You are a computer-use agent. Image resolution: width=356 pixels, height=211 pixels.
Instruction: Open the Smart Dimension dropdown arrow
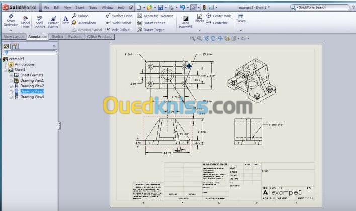(x=11, y=31)
